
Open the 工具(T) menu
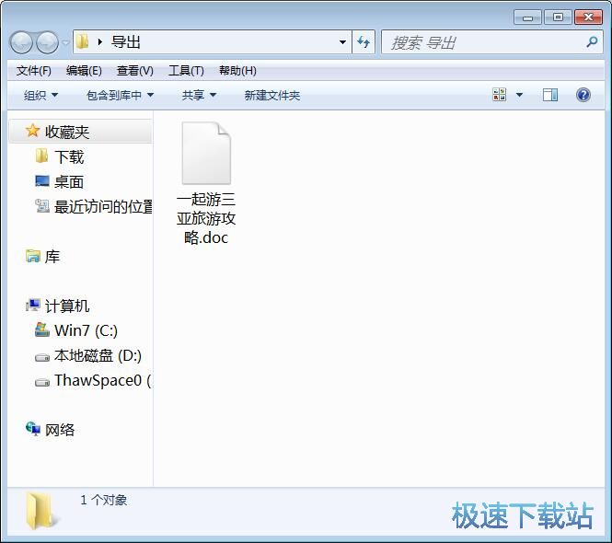coord(186,71)
